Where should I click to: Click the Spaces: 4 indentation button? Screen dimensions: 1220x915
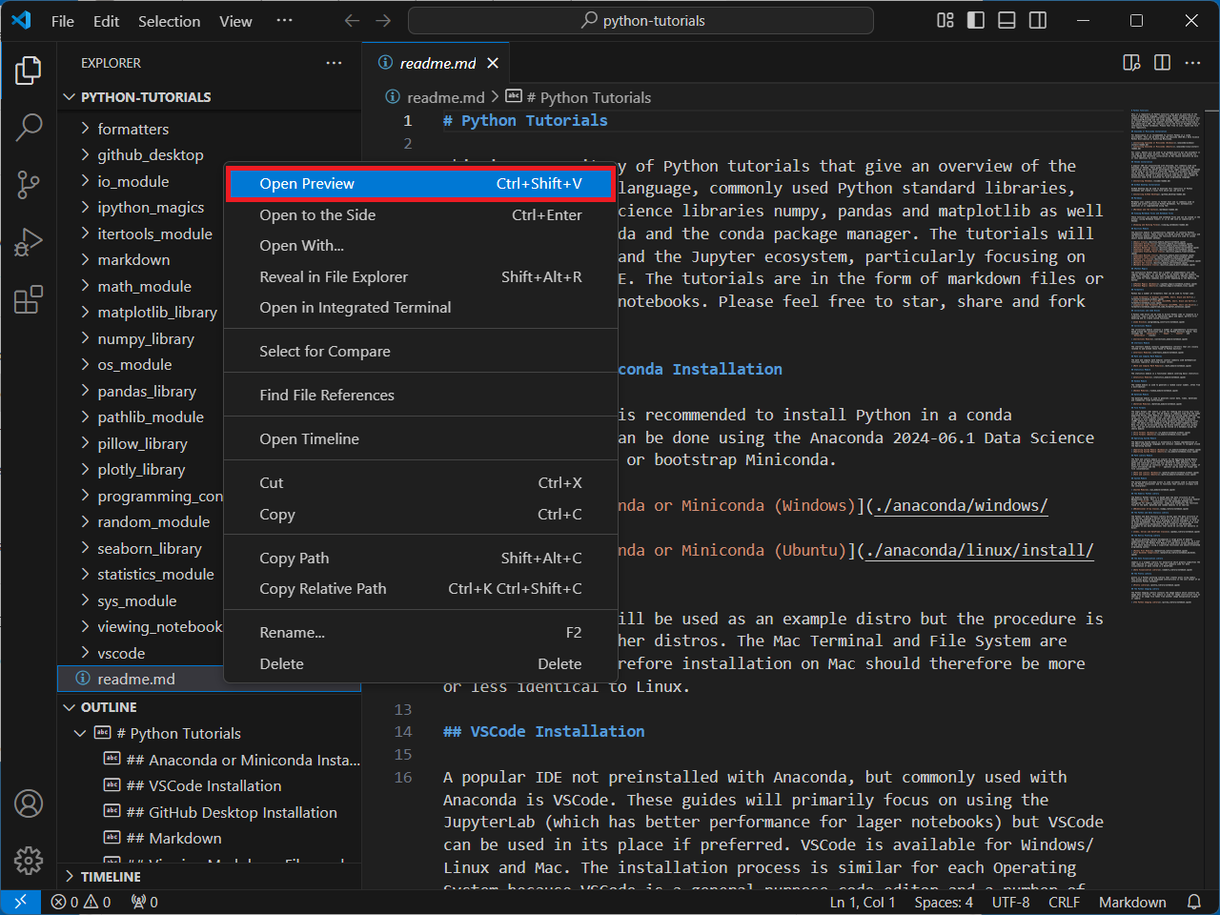point(943,902)
